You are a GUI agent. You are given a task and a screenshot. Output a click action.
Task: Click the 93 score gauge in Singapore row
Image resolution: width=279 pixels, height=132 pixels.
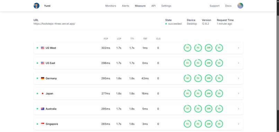187,124
